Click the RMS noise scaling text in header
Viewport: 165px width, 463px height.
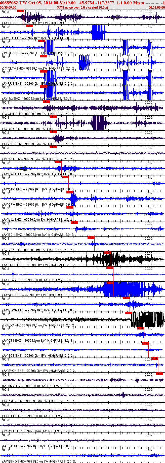click(x=82, y=8)
